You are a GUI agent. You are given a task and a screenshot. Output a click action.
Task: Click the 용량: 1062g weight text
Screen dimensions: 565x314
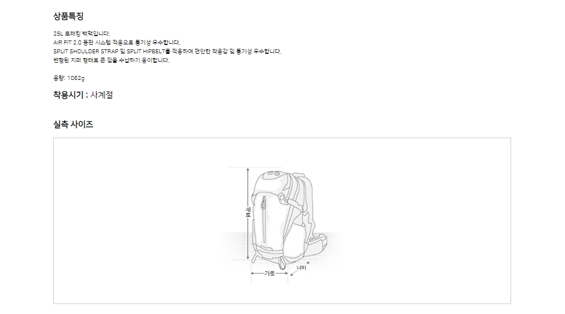(x=69, y=78)
